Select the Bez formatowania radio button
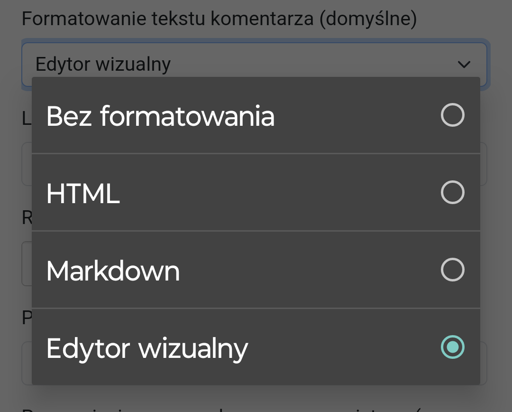The width and height of the screenshot is (512, 412). 452,115
